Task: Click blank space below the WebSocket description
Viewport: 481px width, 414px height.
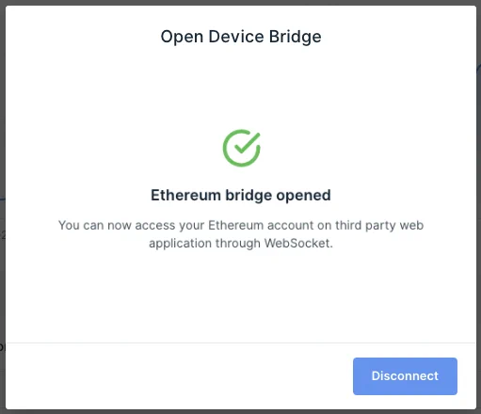Action: [241, 296]
